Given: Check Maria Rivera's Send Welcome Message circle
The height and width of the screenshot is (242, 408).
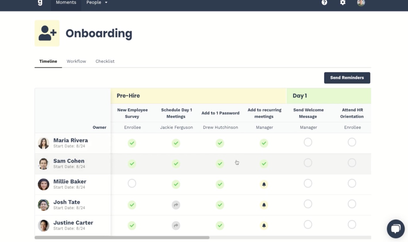Looking at the screenshot, I should (x=308, y=142).
